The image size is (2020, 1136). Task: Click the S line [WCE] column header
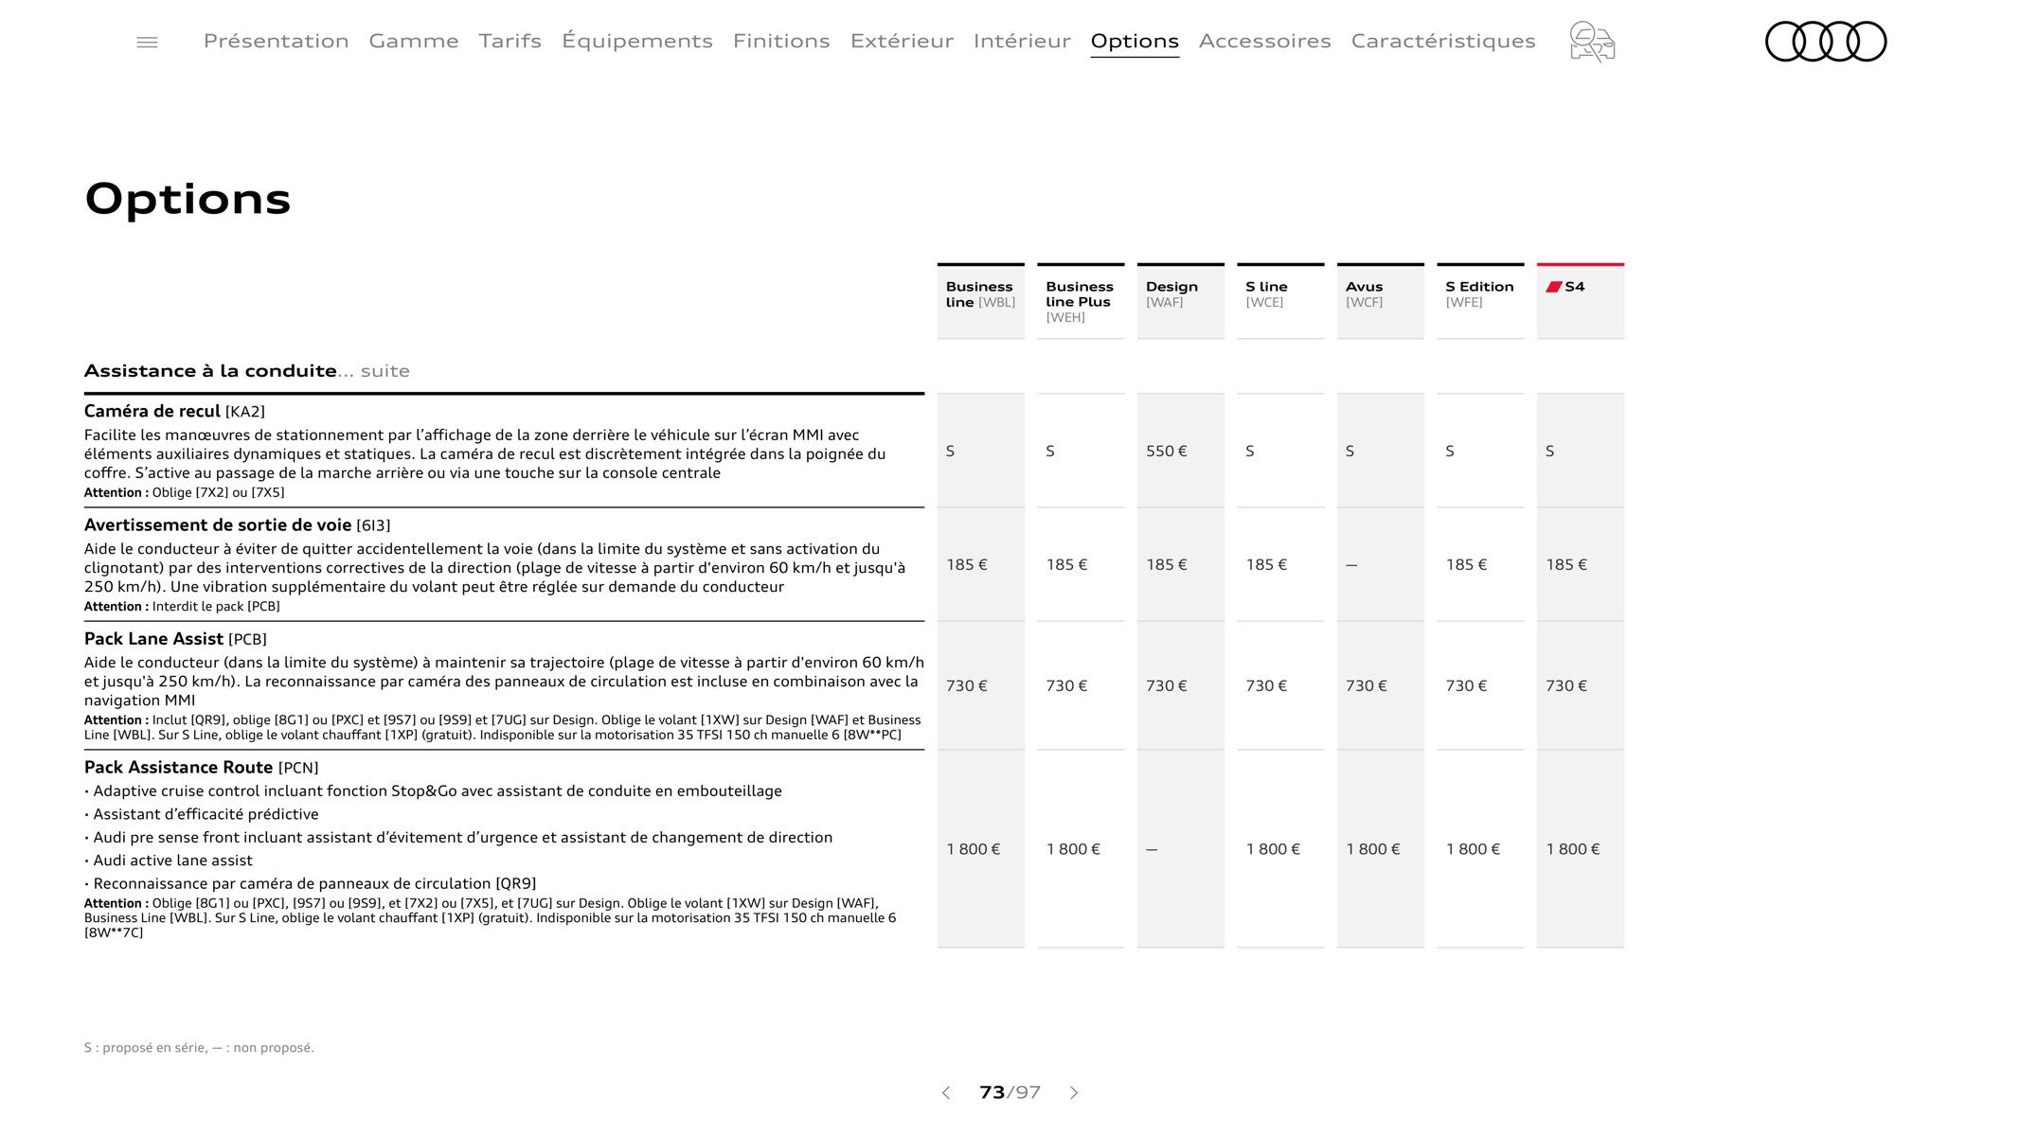click(1280, 301)
